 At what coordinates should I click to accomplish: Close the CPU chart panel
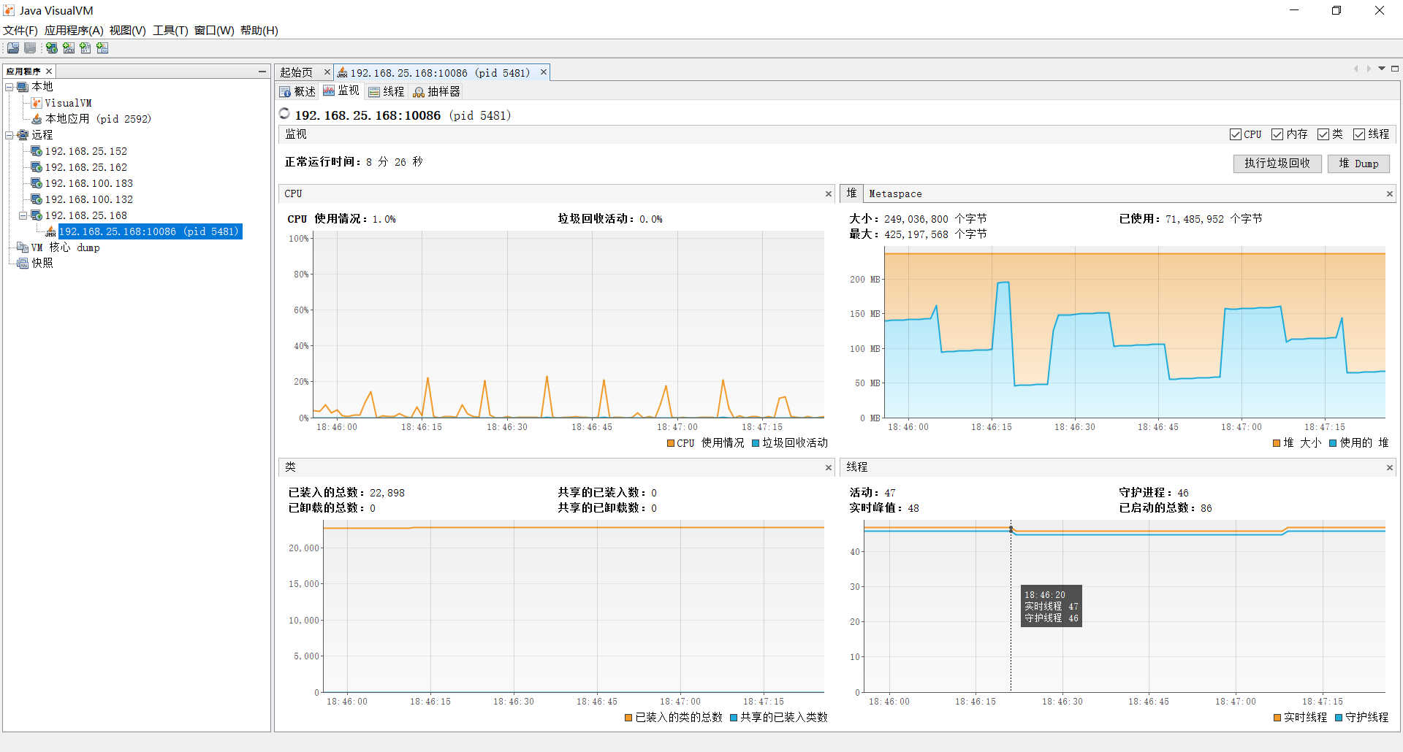click(x=829, y=194)
